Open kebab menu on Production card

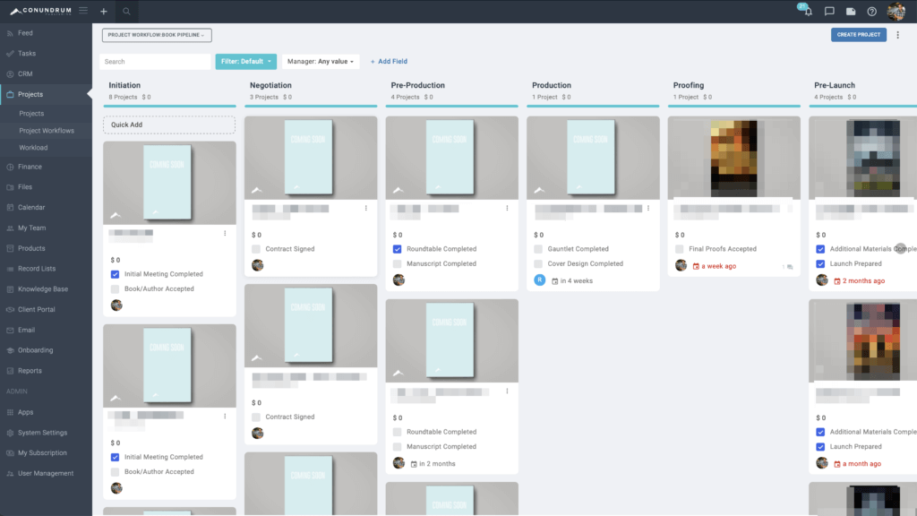pyautogui.click(x=648, y=208)
